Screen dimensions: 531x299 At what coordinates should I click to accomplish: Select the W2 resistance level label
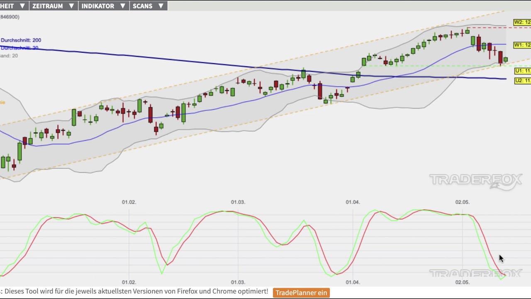click(522, 22)
